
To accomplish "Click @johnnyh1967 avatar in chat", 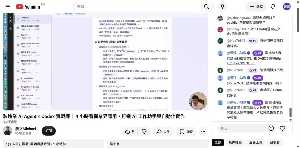I will [x=220, y=29].
